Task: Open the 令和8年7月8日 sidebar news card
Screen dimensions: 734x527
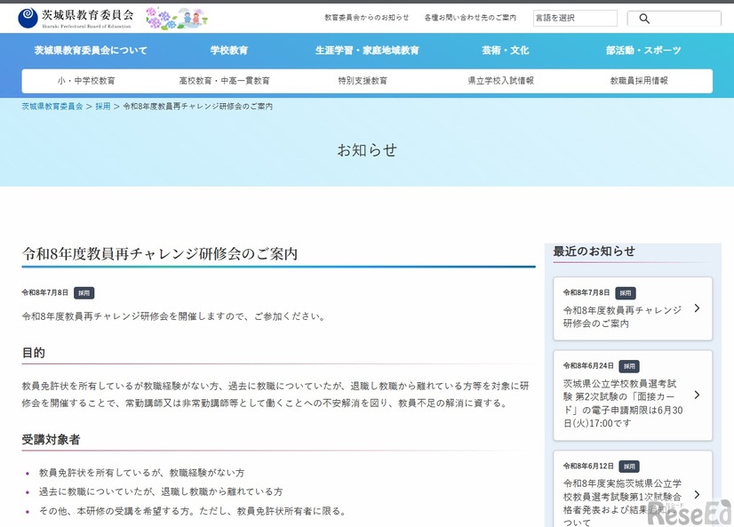Action: [x=633, y=308]
